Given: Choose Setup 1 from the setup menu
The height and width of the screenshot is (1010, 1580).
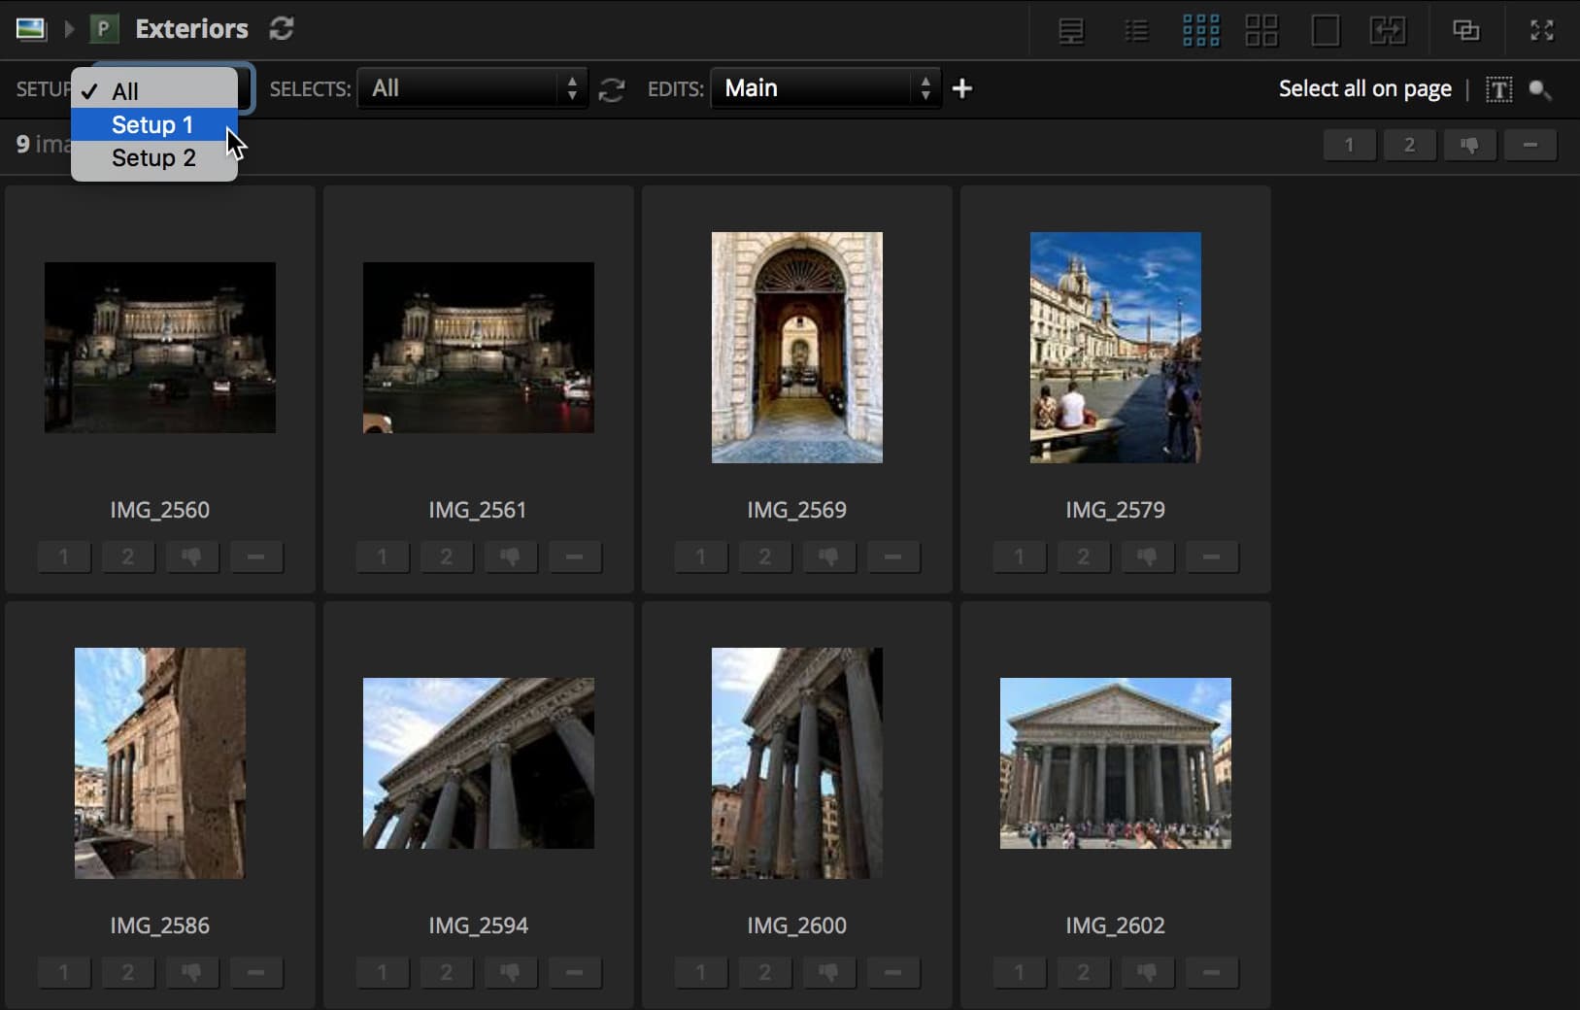Looking at the screenshot, I should (x=152, y=125).
